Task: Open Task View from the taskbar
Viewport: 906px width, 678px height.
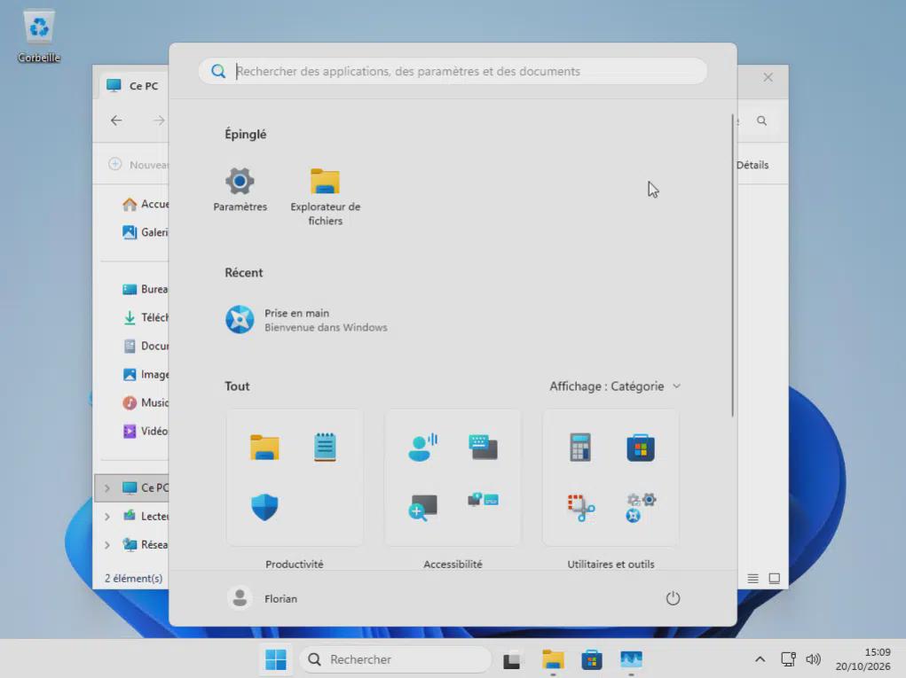Action: point(512,659)
